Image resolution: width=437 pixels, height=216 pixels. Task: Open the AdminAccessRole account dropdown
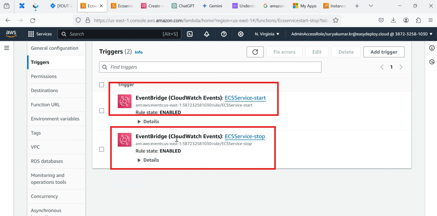[x=362, y=34]
